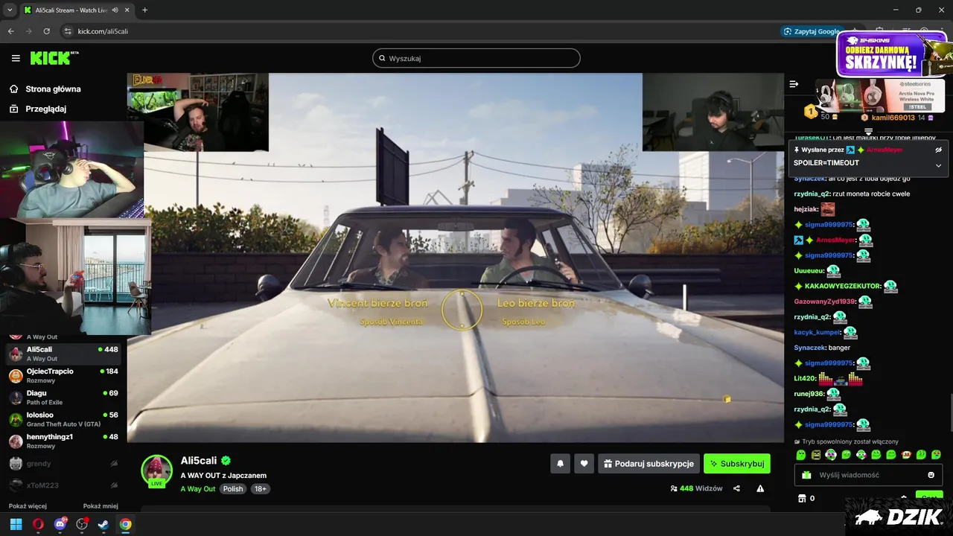Click Pokaż więcej to show more channels
The image size is (953, 536).
pos(28,506)
